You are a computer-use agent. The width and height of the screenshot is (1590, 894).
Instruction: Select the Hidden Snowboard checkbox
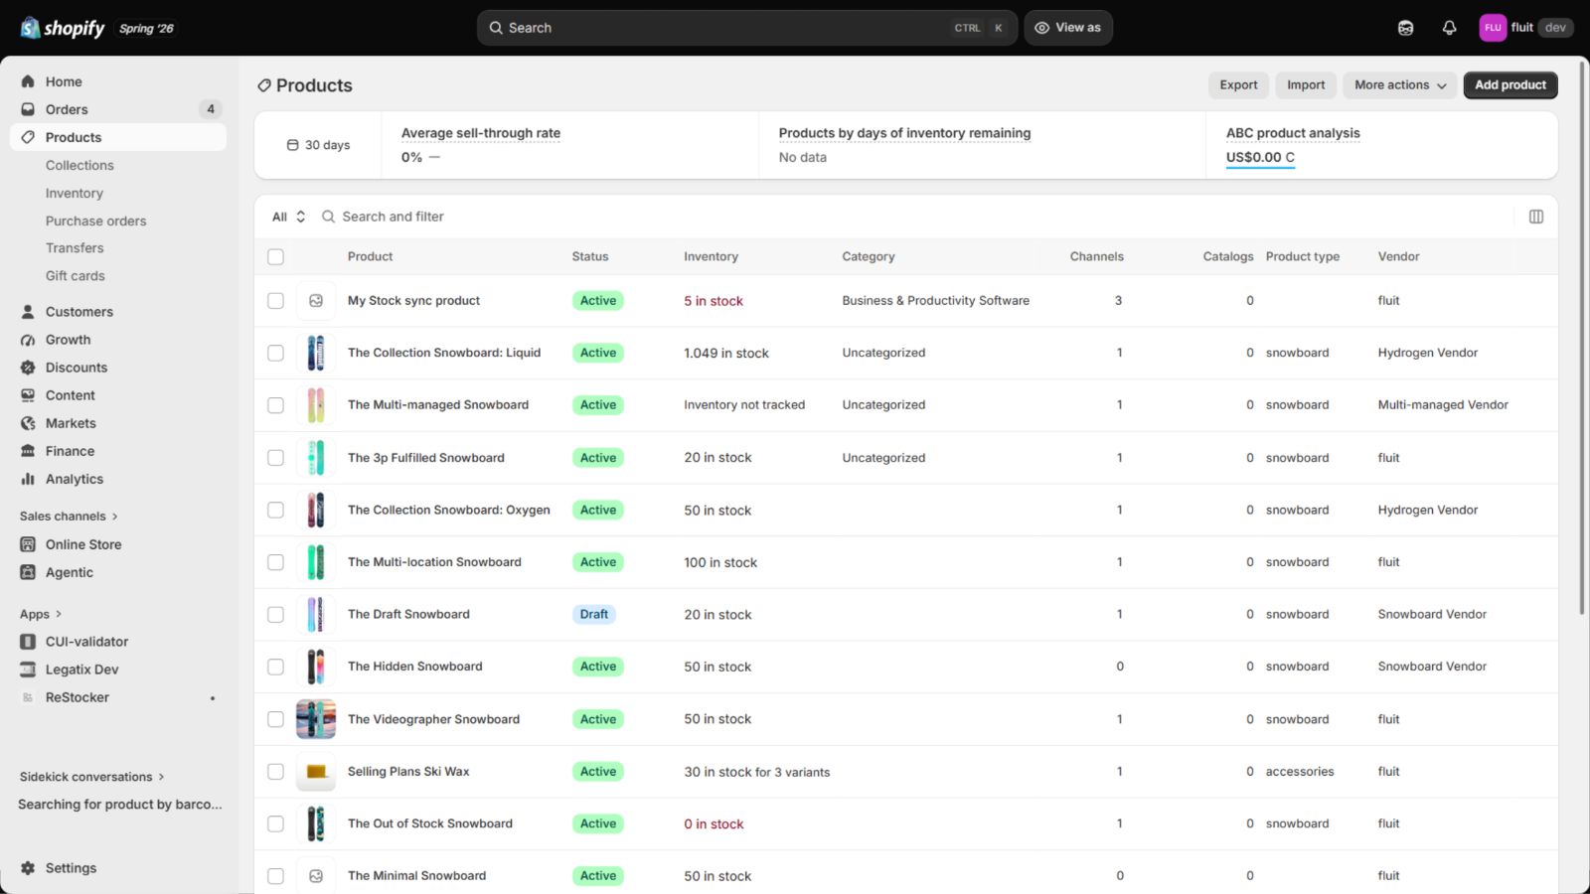tap(275, 667)
